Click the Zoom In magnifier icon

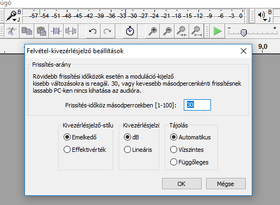tap(152, 31)
